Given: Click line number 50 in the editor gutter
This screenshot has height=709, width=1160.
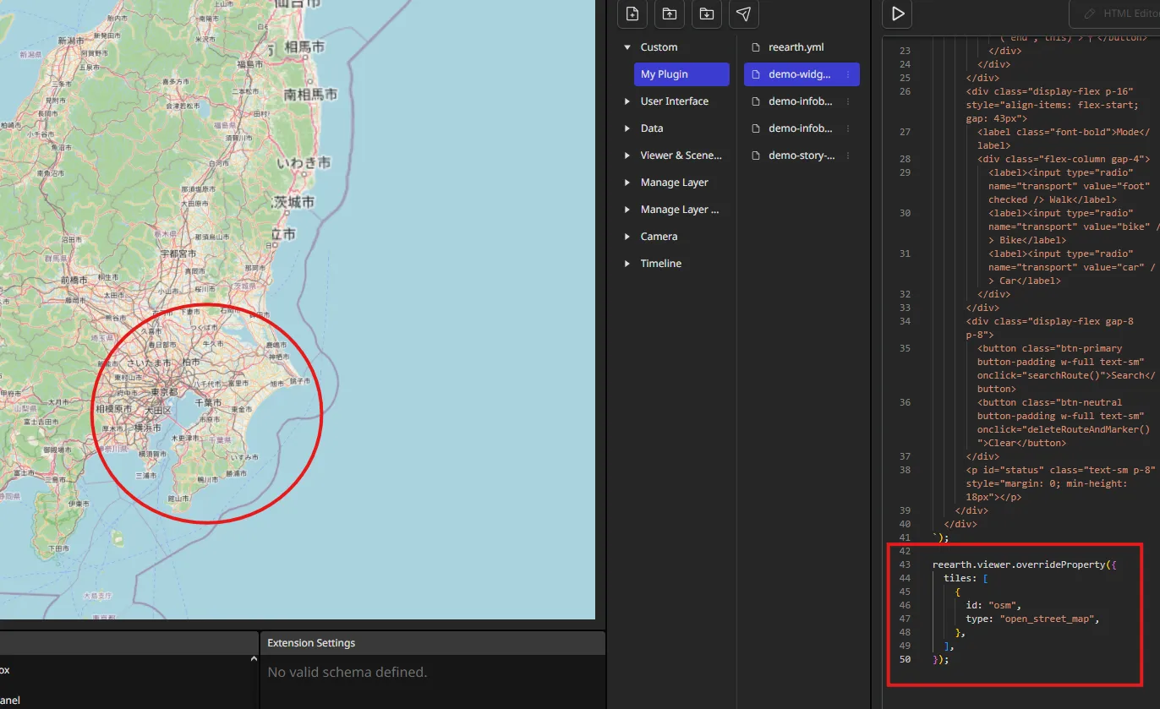Looking at the screenshot, I should 905,659.
